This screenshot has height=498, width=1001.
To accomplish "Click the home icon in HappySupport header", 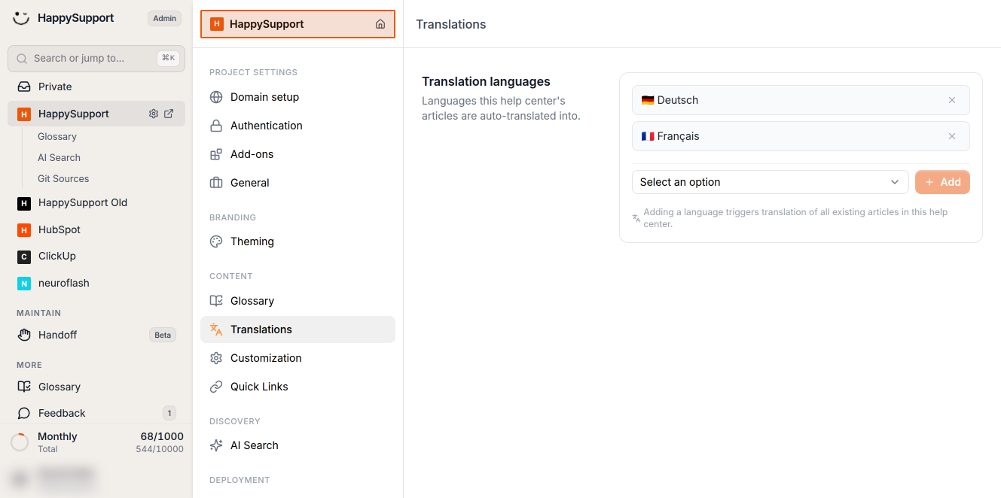I will pos(380,24).
